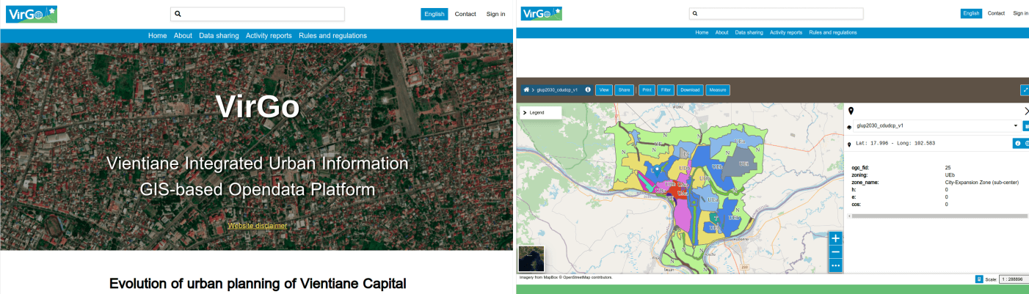The image size is (1029, 294).
Task: Click the blue info icon next to coordinates
Action: pos(1017,143)
